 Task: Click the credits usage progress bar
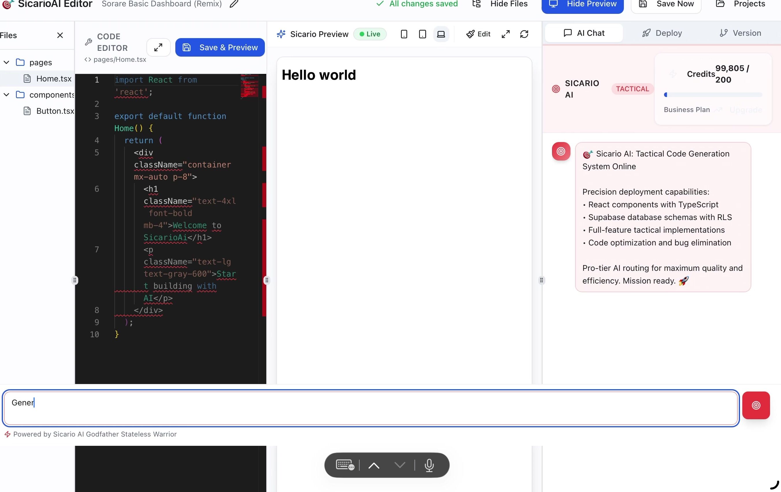[x=713, y=95]
